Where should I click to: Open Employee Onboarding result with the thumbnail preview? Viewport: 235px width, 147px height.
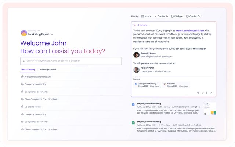(x=149, y=104)
